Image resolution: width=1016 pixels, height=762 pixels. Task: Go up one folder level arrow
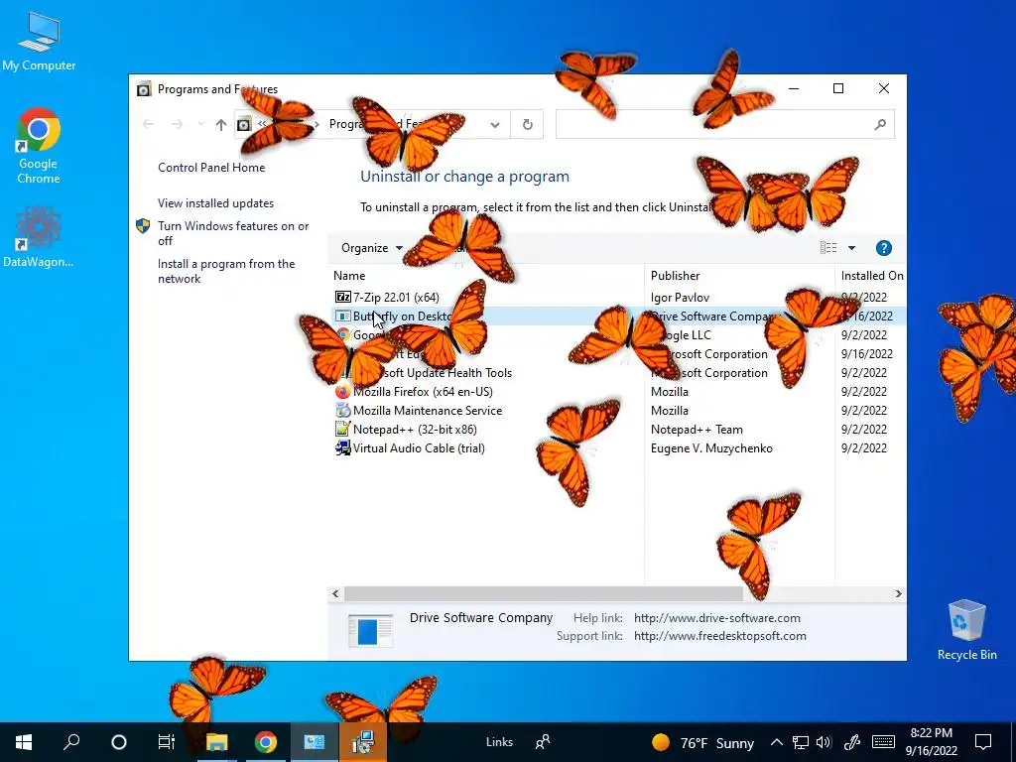tap(221, 124)
